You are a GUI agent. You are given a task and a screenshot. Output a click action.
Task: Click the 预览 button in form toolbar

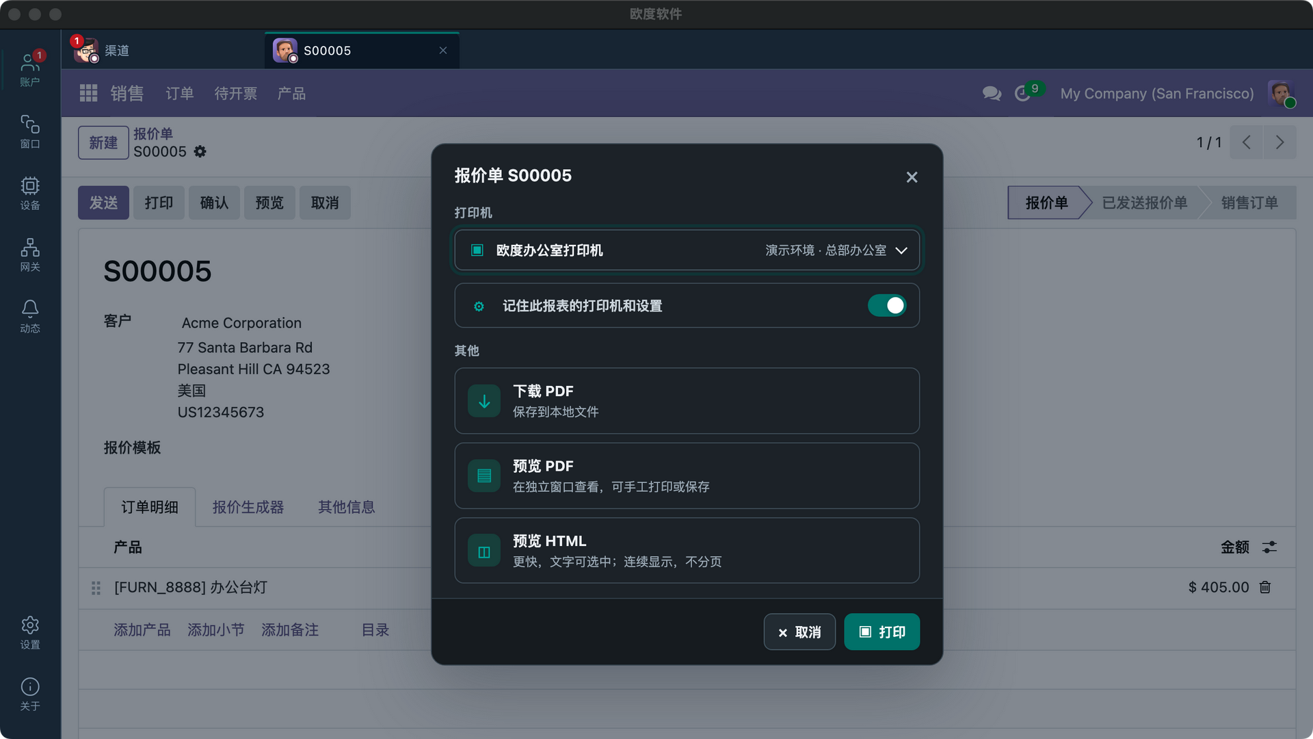tap(269, 203)
